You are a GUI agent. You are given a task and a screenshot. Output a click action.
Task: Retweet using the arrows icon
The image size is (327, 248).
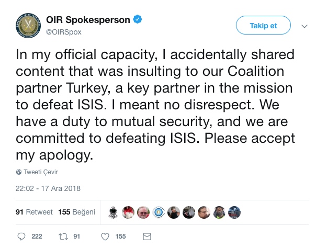(x=62, y=236)
